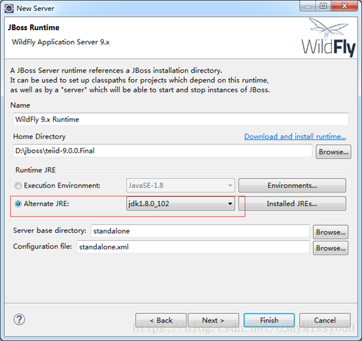This screenshot has width=362, height=341.
Task: Browse for the Home Directory
Action: [x=333, y=152]
